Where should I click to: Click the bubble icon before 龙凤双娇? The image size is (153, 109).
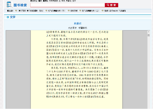click(x=69, y=11)
